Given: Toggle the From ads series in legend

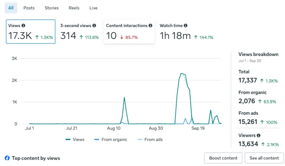Looking at the screenshot, I should (x=150, y=140).
